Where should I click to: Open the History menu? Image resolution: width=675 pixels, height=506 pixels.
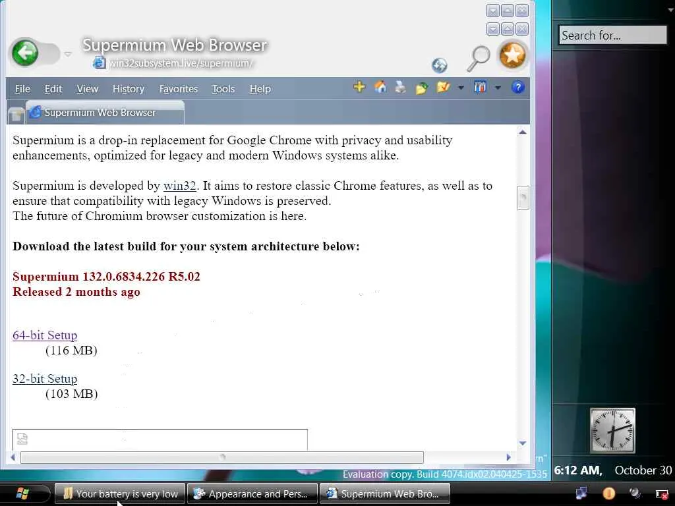click(x=129, y=89)
